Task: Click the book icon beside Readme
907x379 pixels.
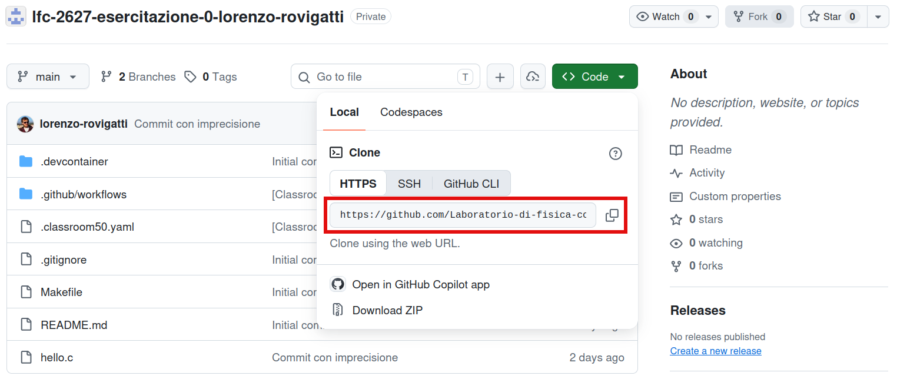Action: [676, 150]
